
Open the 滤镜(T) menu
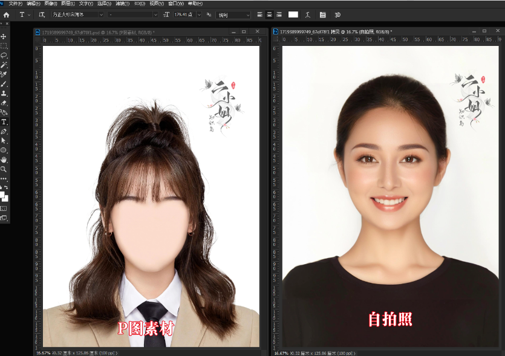122,4
